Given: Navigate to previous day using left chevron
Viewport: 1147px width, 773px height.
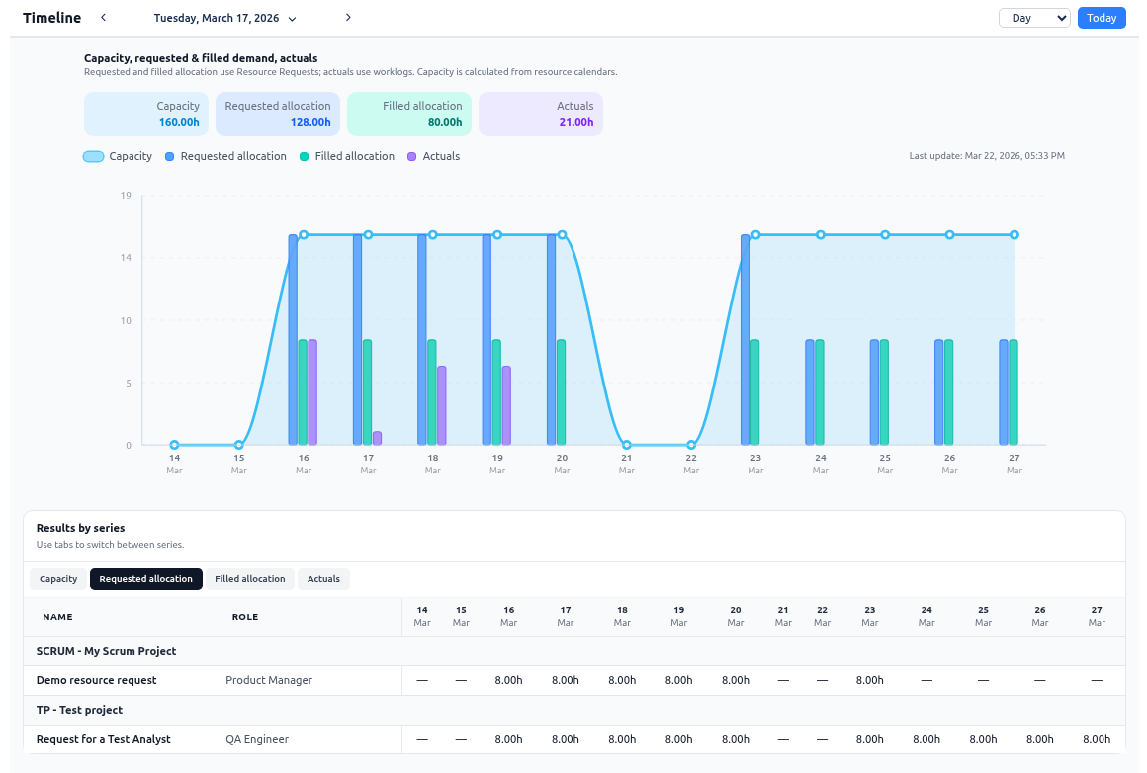Looking at the screenshot, I should coord(103,18).
